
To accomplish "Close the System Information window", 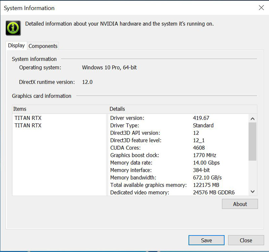I will point(261,7).
